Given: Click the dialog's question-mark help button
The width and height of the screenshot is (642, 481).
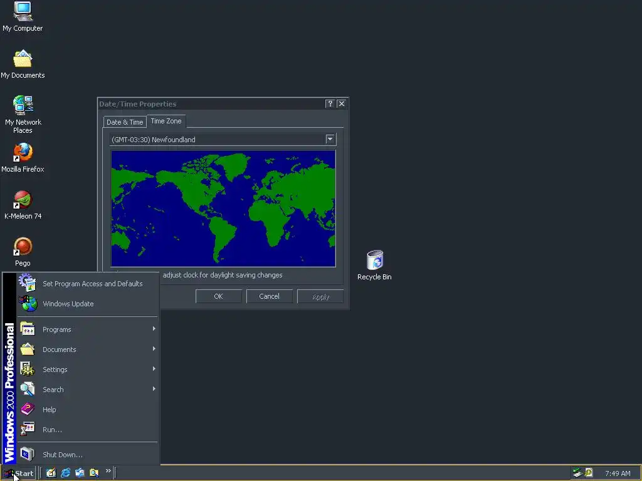Looking at the screenshot, I should coord(330,104).
